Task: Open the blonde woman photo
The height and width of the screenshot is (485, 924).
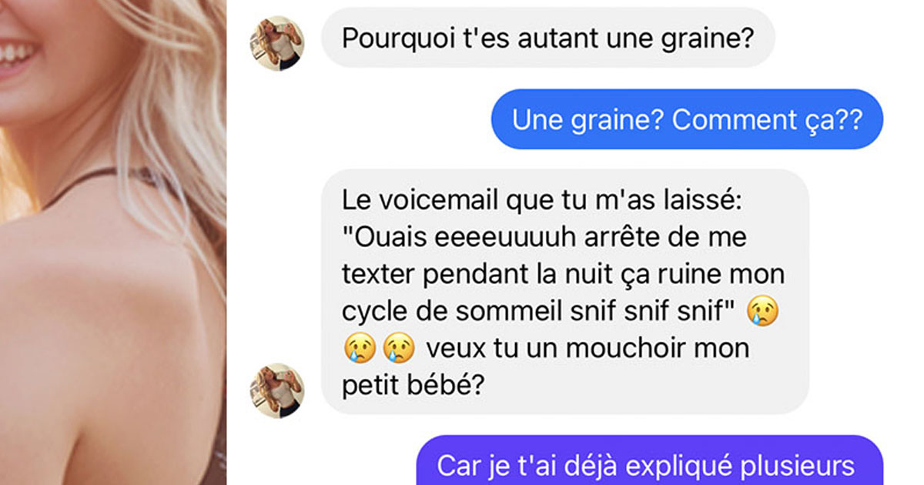Action: pos(113,242)
